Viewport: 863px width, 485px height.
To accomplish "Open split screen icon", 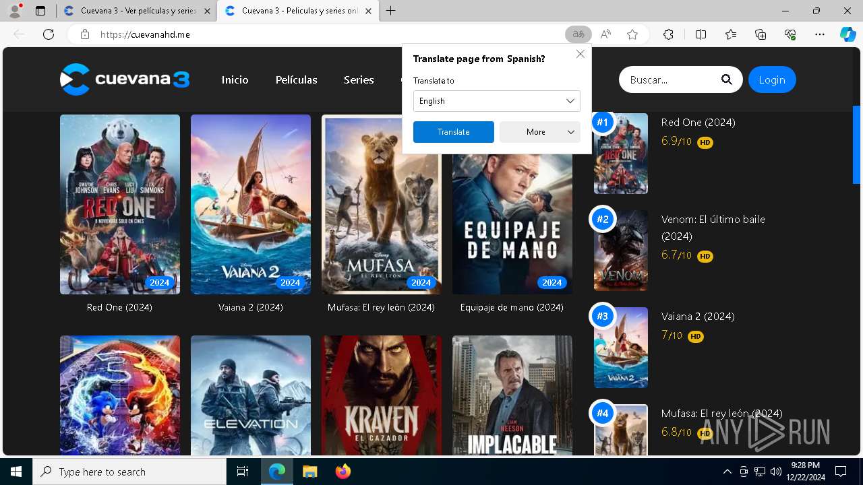I will 701,34.
